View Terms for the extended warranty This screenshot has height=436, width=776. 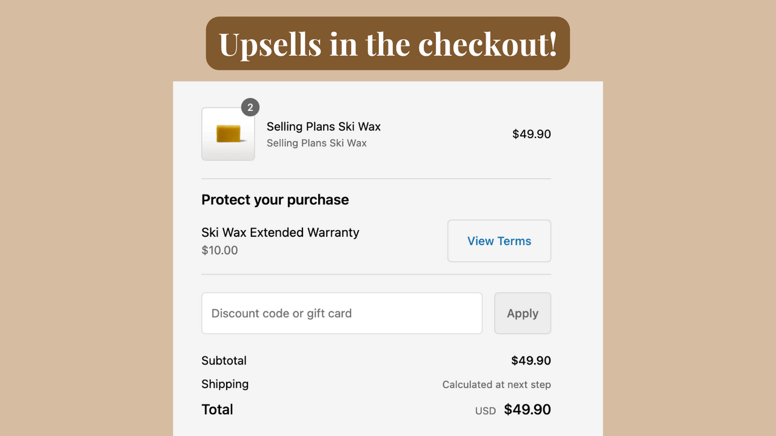tap(498, 240)
